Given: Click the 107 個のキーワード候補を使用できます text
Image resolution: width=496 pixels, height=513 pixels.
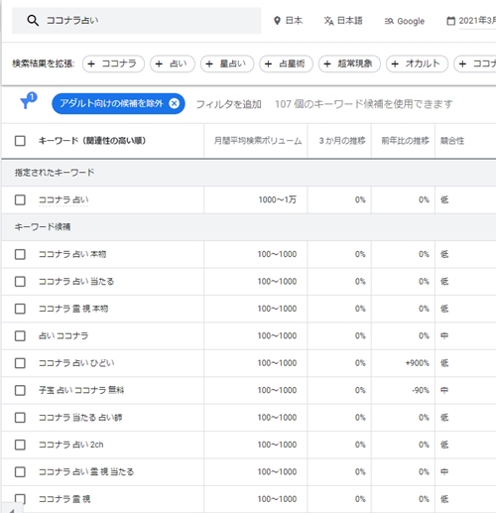Looking at the screenshot, I should [x=364, y=104].
